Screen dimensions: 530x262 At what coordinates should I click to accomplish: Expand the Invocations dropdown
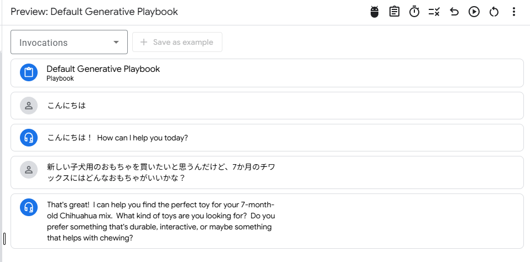pos(69,42)
